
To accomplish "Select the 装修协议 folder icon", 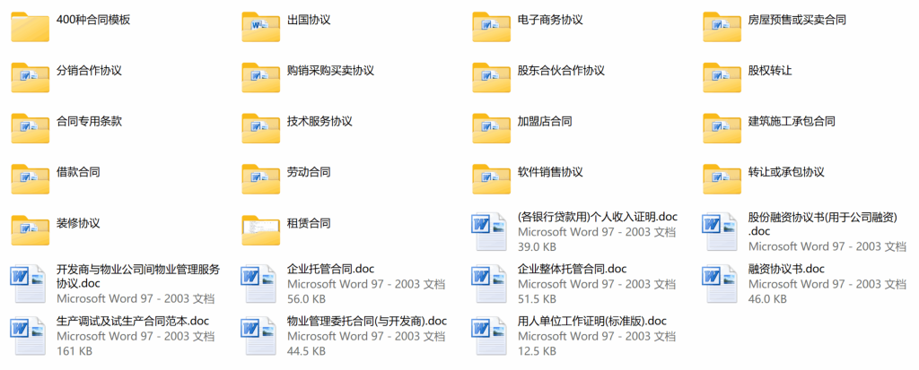I will coord(30,230).
